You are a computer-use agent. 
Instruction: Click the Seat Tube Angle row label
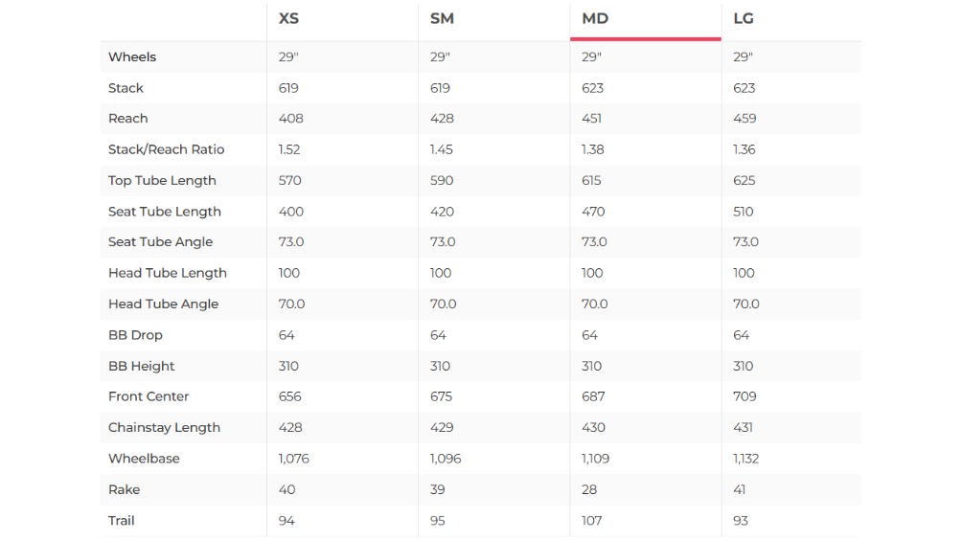click(x=160, y=242)
